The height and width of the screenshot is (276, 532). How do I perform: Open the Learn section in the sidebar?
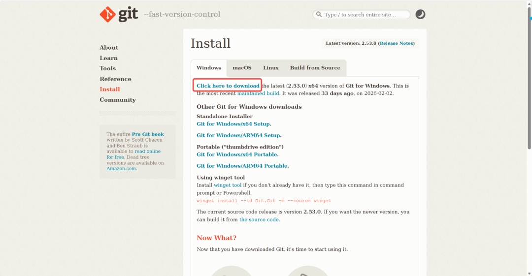pos(108,58)
